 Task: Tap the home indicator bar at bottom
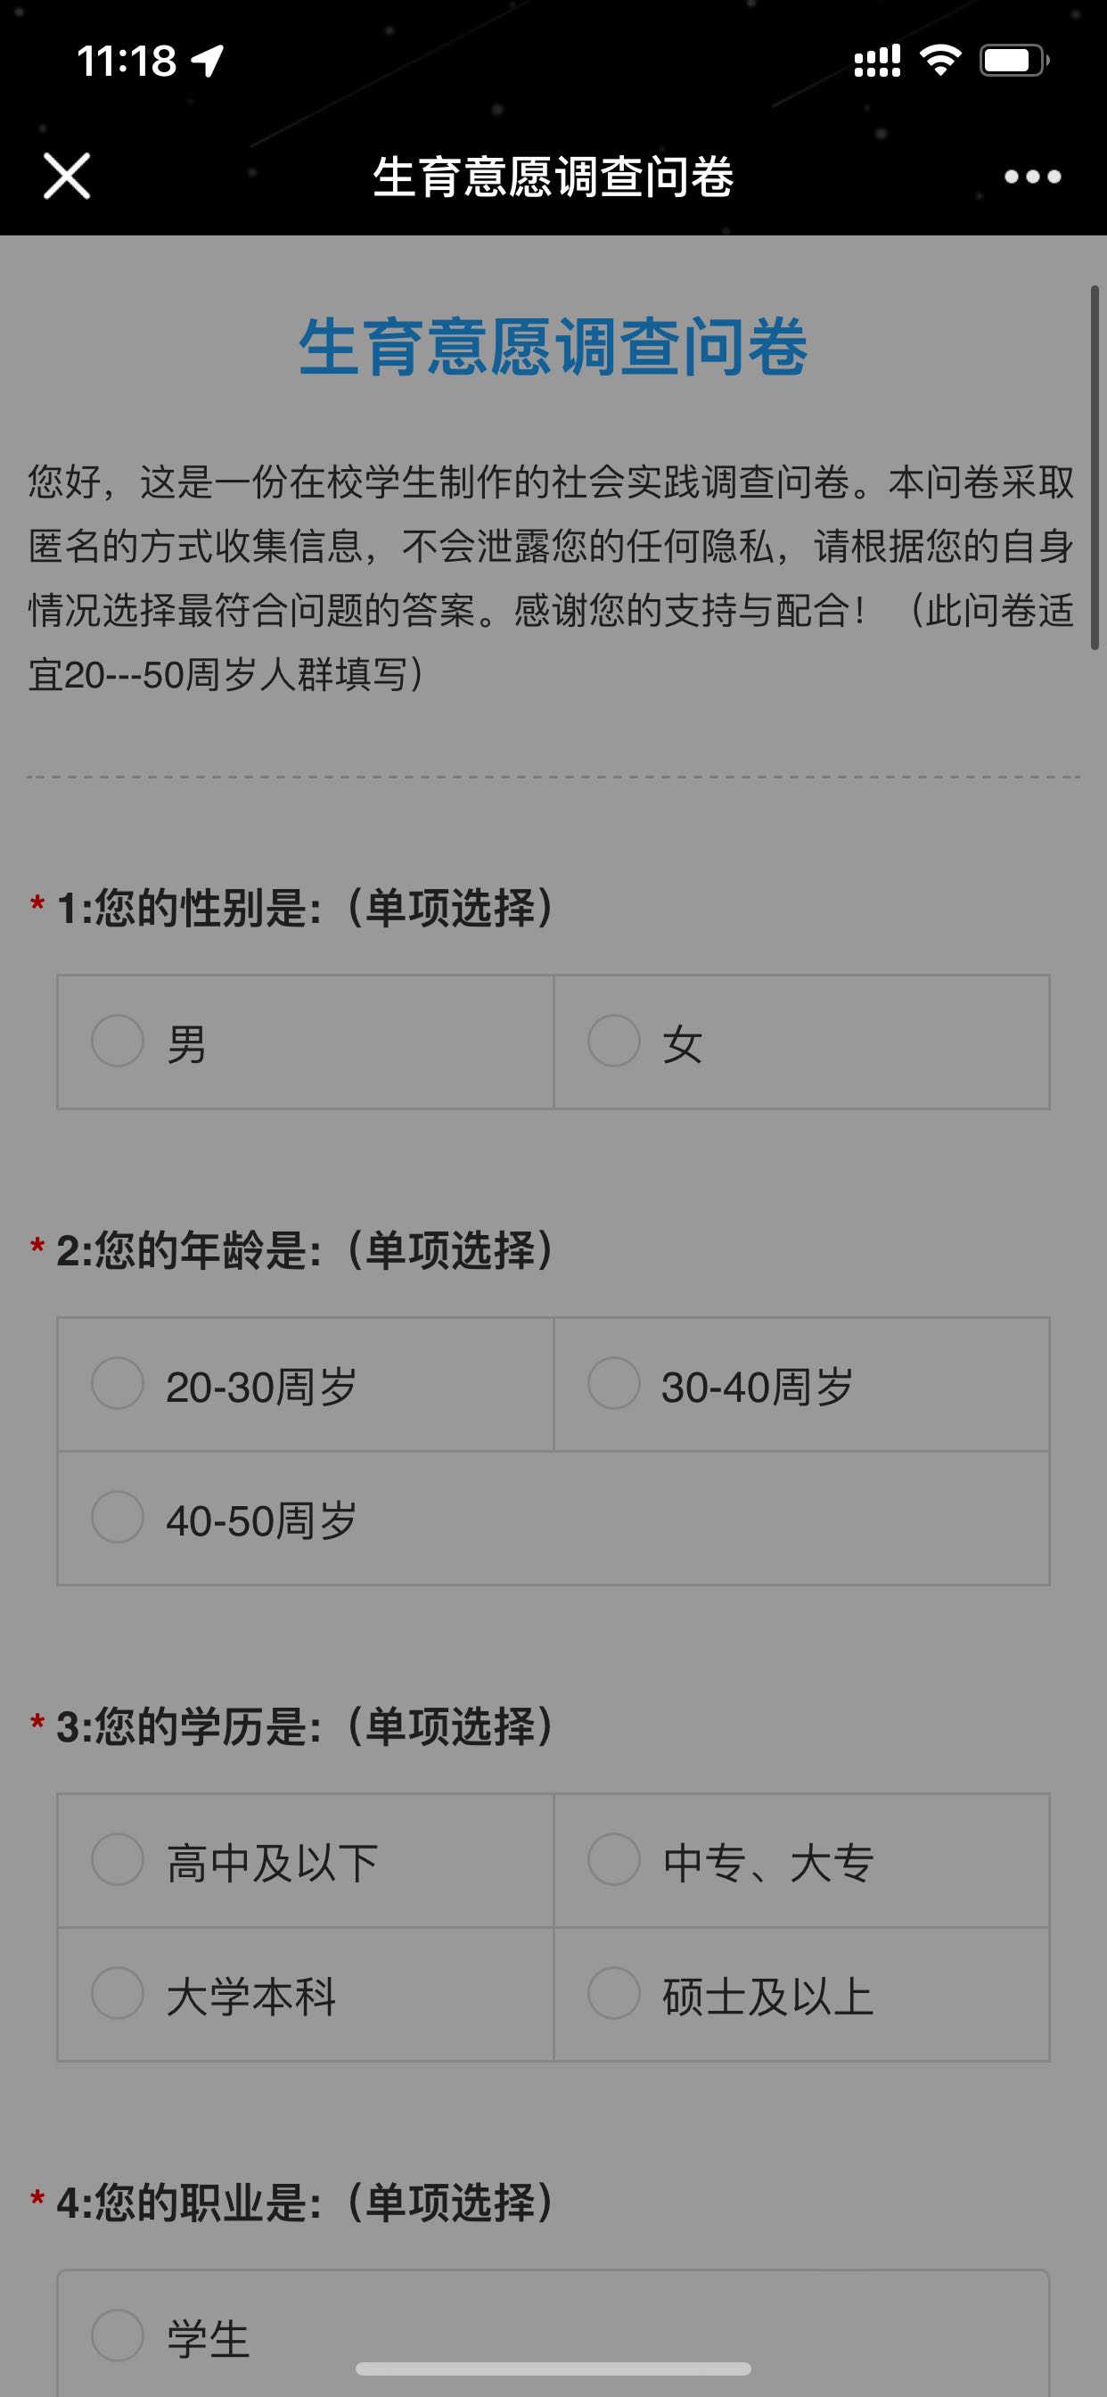point(553,2368)
